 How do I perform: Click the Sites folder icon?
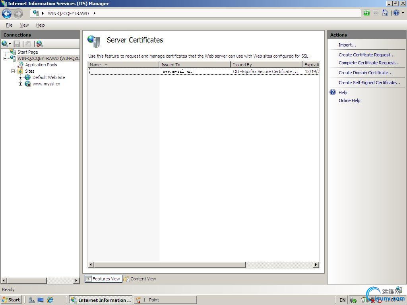click(x=20, y=71)
